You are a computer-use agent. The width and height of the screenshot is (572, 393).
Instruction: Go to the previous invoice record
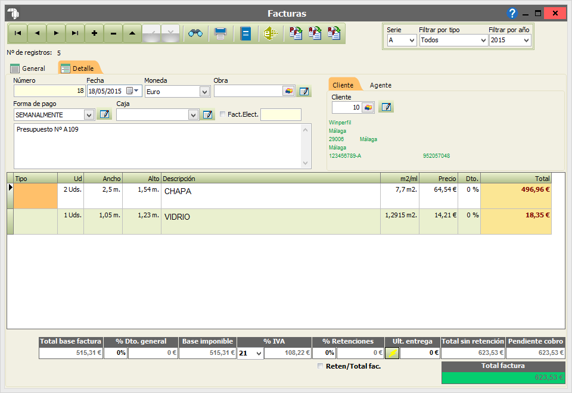pyautogui.click(x=37, y=33)
